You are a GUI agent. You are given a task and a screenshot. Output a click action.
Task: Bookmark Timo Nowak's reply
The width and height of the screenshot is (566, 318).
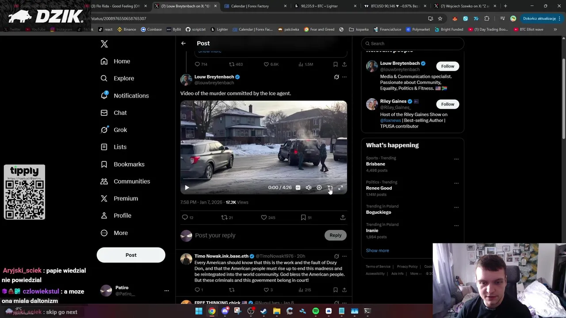(x=336, y=290)
